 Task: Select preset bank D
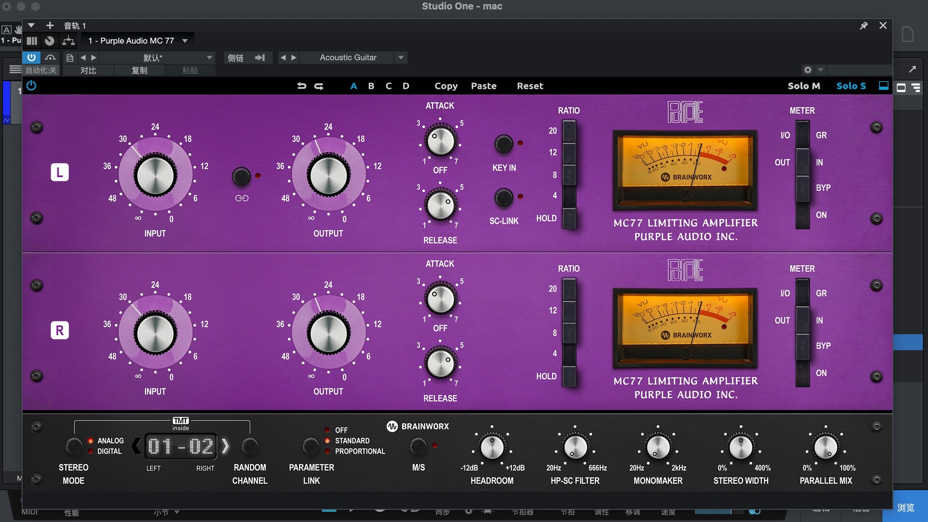click(406, 86)
